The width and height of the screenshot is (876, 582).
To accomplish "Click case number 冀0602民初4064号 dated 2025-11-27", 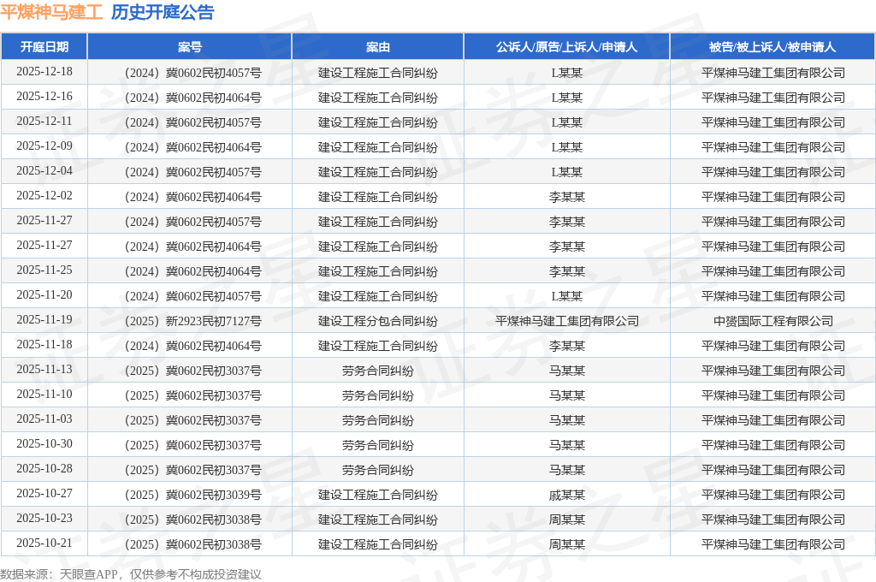I will [x=190, y=246].
